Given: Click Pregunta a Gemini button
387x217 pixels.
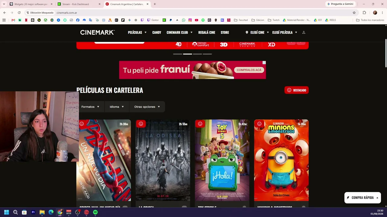Looking at the screenshot, I should [x=340, y=4].
